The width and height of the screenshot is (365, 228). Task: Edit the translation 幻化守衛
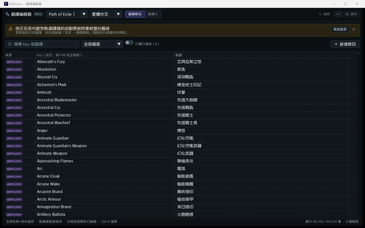(185, 138)
